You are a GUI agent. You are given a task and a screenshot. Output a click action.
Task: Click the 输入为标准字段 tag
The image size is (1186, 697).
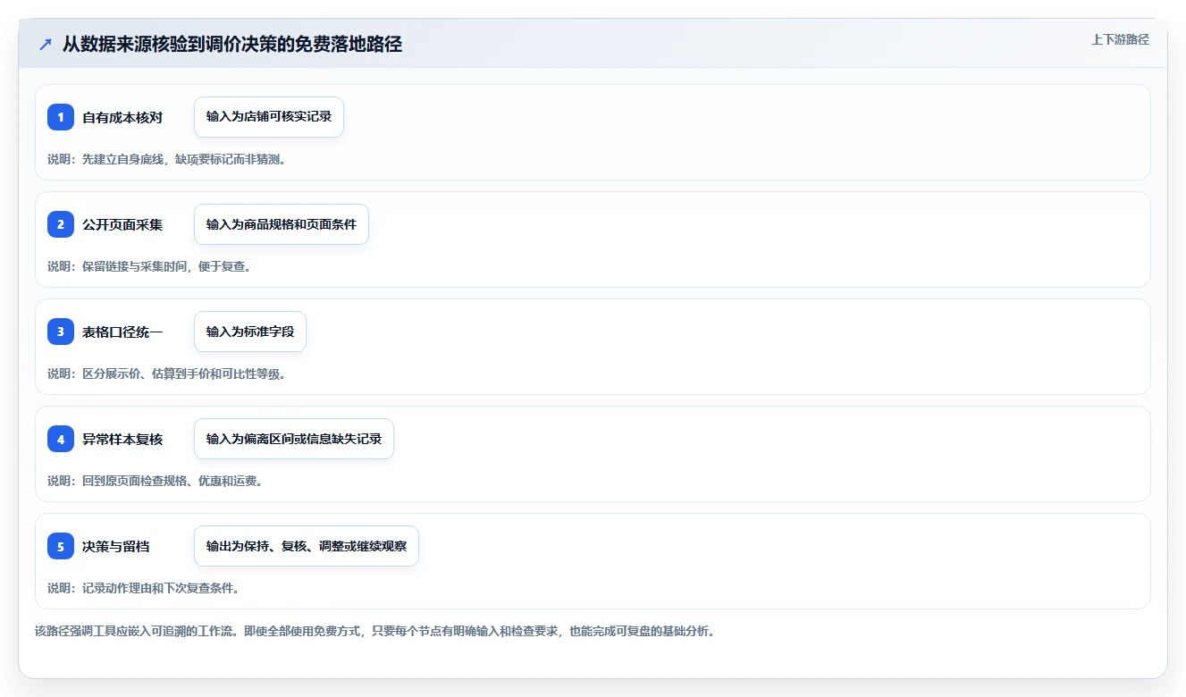coord(250,332)
